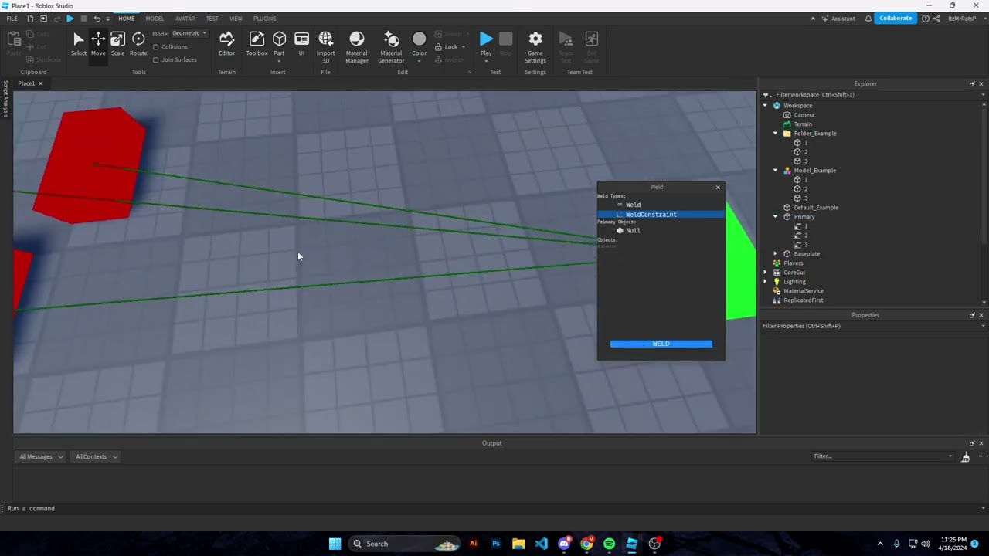Collapse Folder_Example in Explorer
Viewport: 989px width, 556px height.
pos(776,134)
